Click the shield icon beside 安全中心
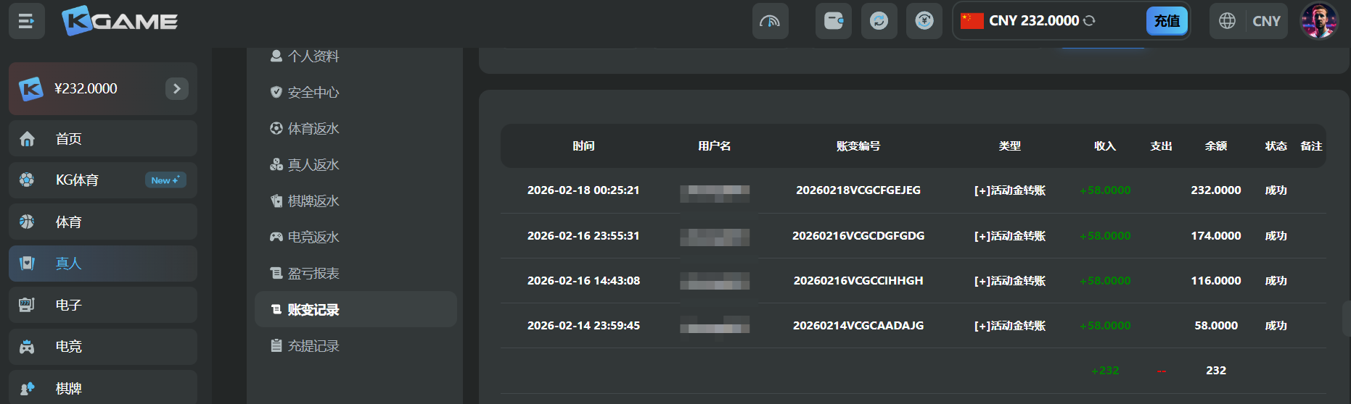 coord(276,92)
